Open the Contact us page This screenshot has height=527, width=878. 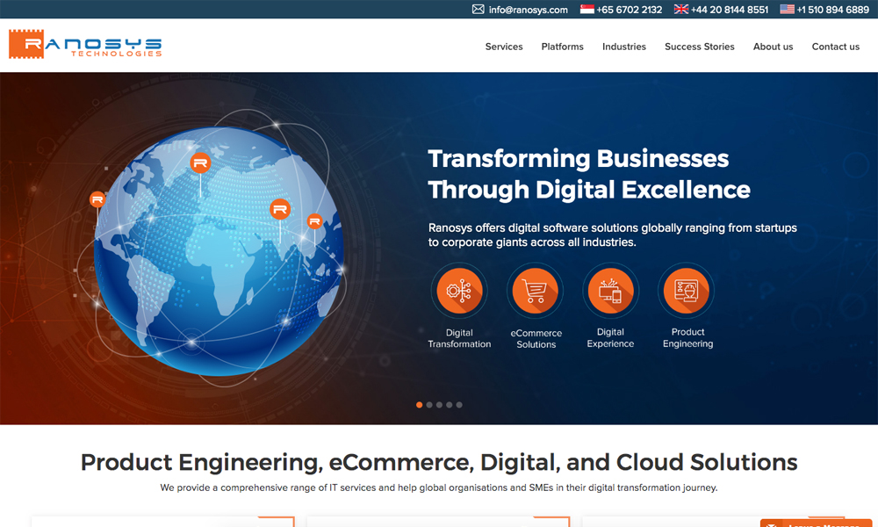[835, 47]
